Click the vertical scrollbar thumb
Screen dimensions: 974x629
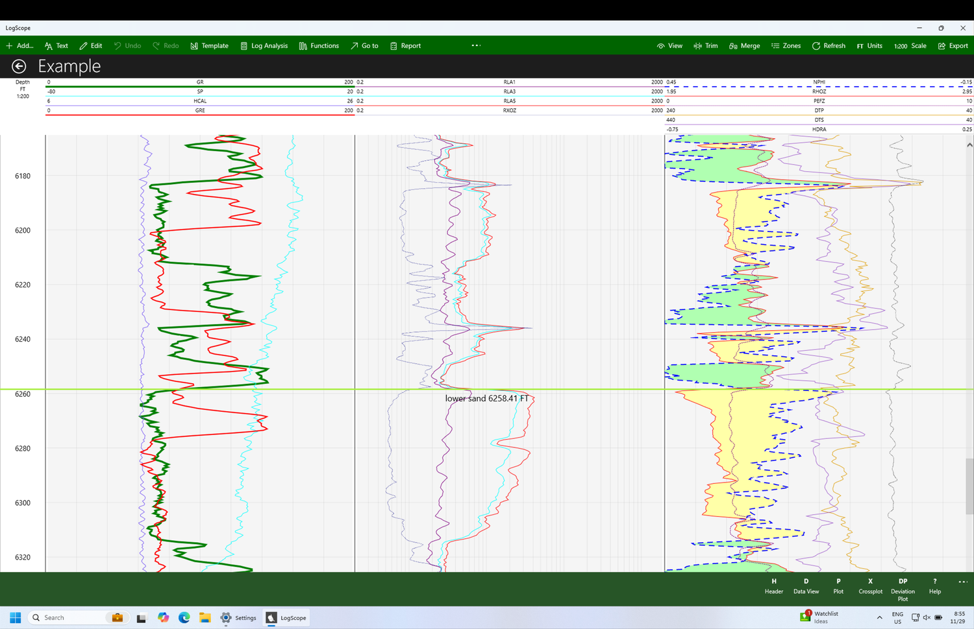pyautogui.click(x=969, y=486)
